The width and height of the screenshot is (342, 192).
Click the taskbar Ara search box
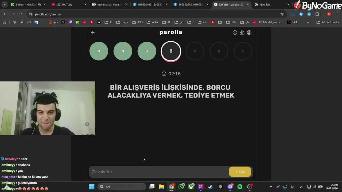pos(122,187)
